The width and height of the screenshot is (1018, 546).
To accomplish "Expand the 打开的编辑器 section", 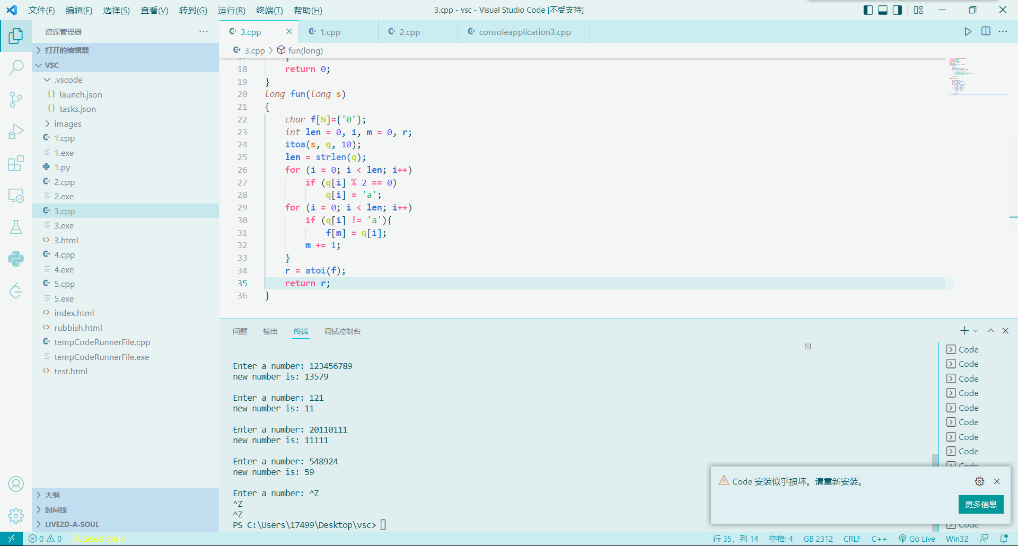I will point(126,50).
